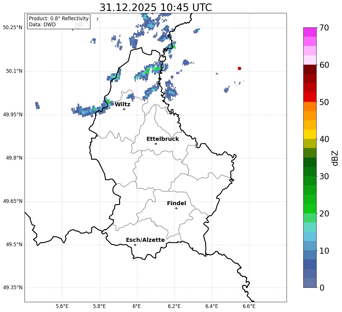Click the red station marker dot

pos(239,68)
